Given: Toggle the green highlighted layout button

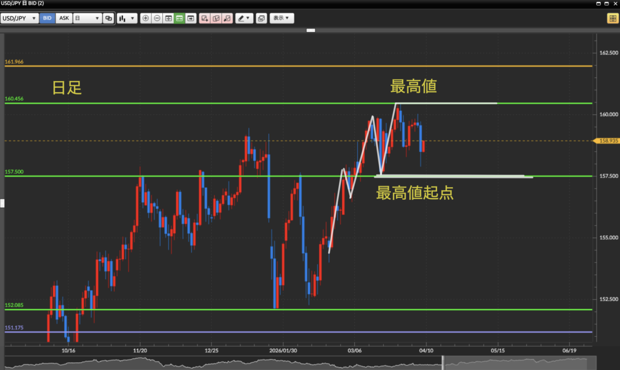Looking at the screenshot, I should [180, 18].
